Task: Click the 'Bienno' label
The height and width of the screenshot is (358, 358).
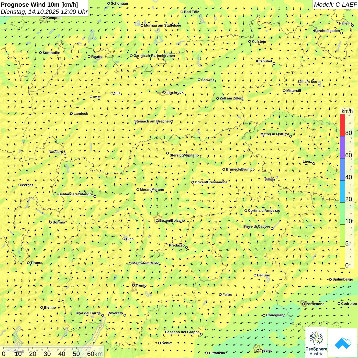Action: pos(50,307)
